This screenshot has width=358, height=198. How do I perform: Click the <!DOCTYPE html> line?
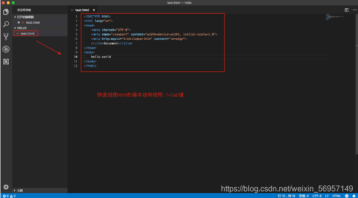(97, 16)
